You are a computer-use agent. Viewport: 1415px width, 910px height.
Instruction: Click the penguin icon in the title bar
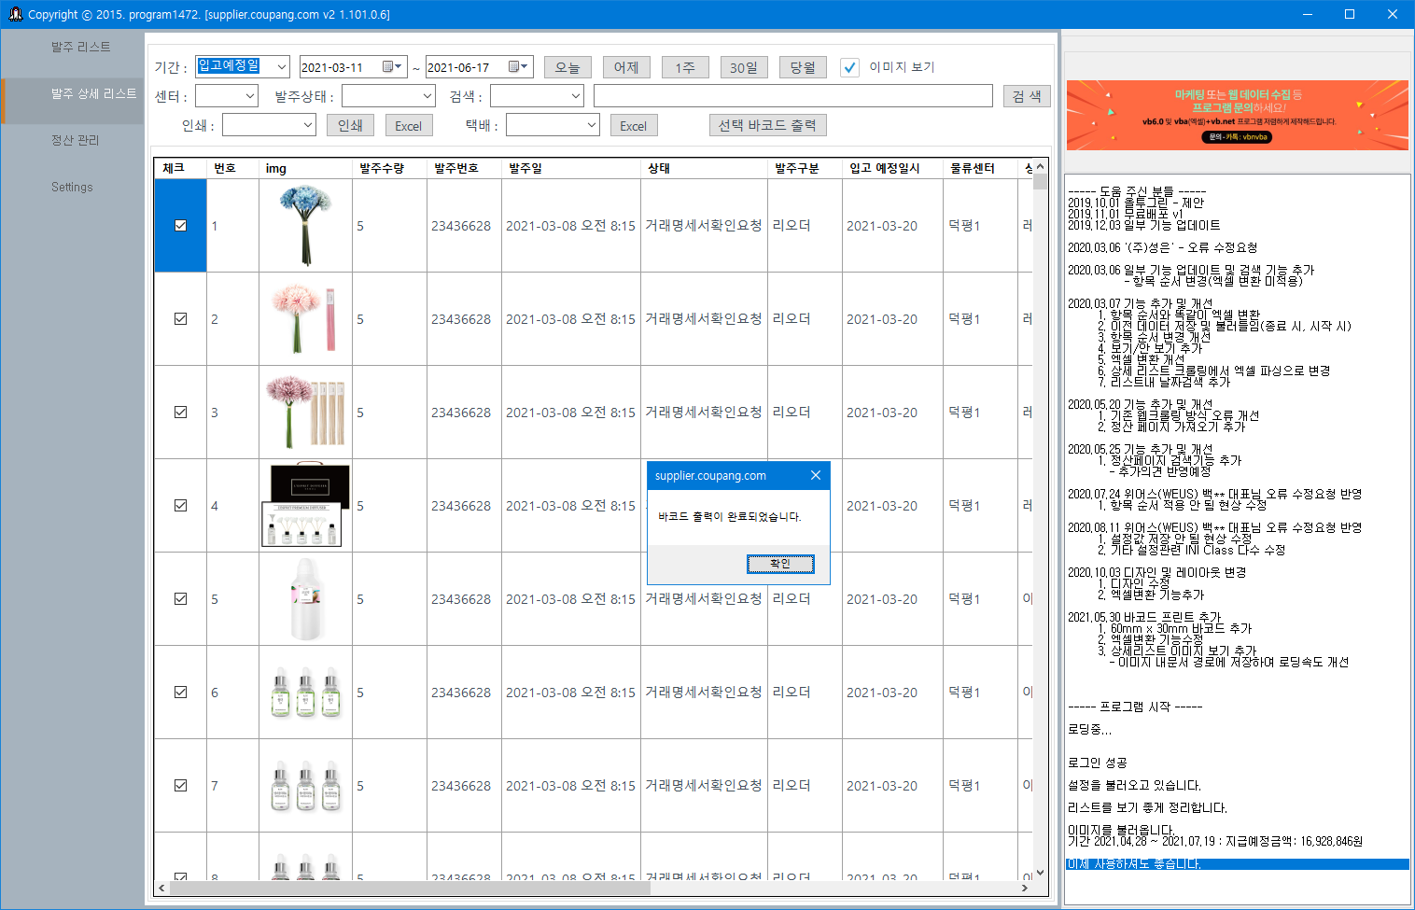pyautogui.click(x=15, y=14)
